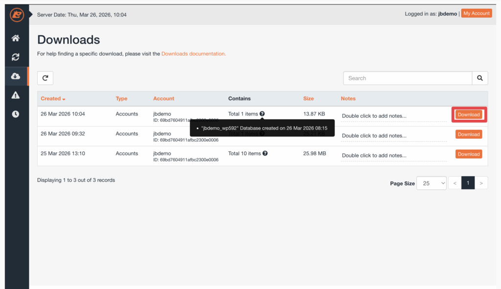Click the JetBackup logo icon
Image resolution: width=501 pixels, height=289 pixels.
17,15
